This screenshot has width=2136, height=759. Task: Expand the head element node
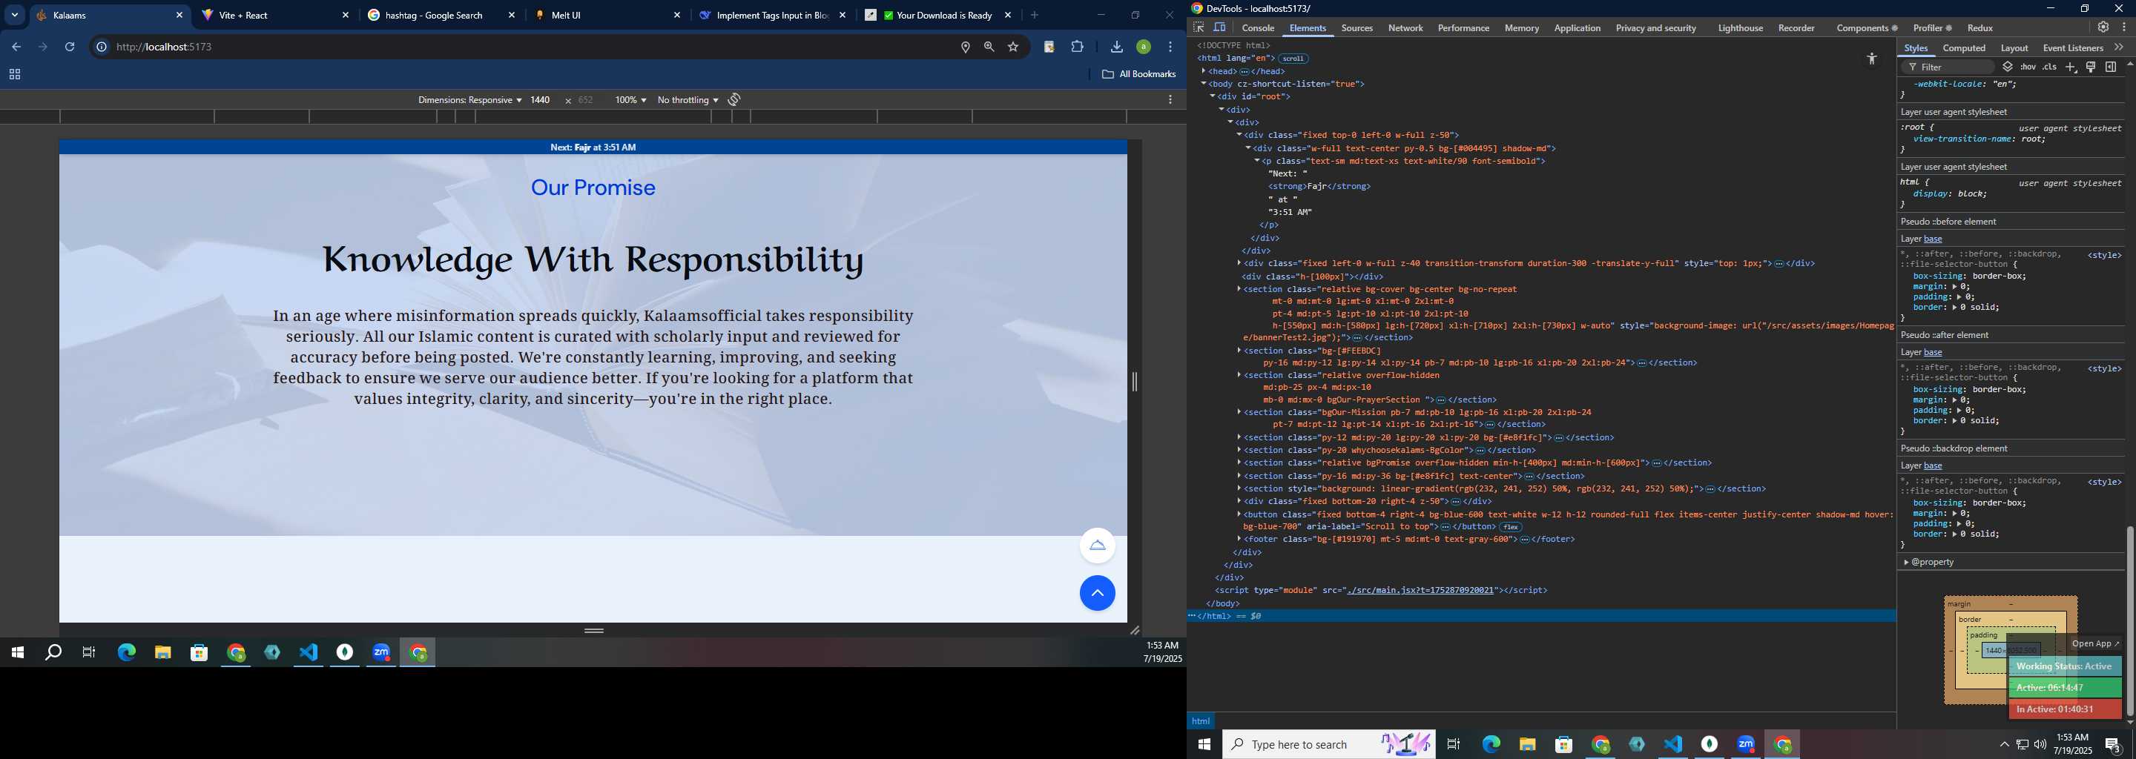click(1203, 71)
